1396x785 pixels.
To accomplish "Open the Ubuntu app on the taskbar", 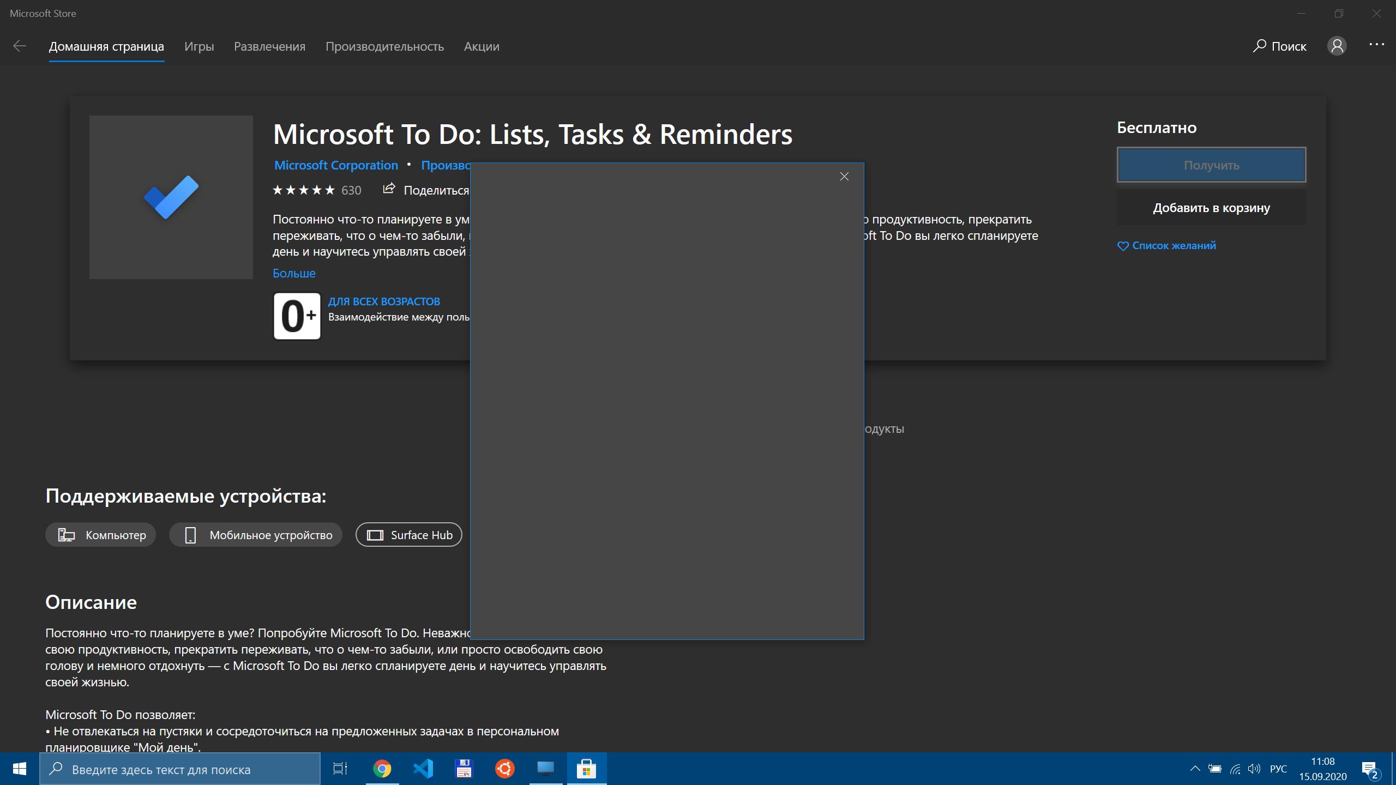I will [x=505, y=769].
